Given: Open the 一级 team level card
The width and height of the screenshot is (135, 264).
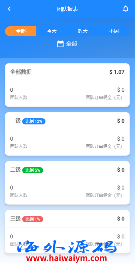Looking at the screenshot, I should [67, 134].
